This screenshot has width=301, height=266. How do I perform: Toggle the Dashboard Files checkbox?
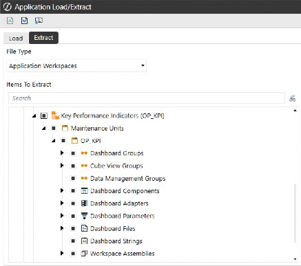click(x=73, y=228)
